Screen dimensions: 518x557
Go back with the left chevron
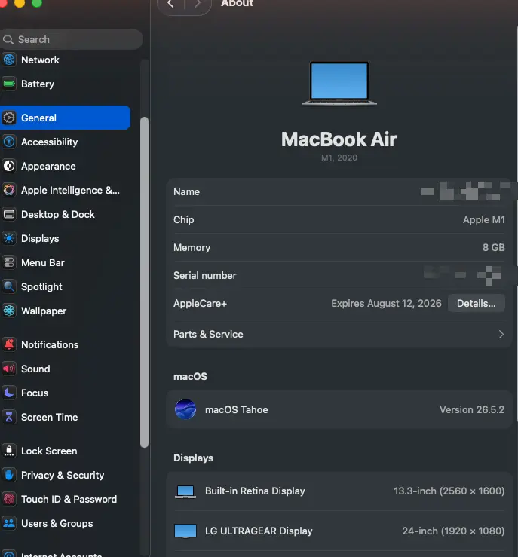pos(170,4)
